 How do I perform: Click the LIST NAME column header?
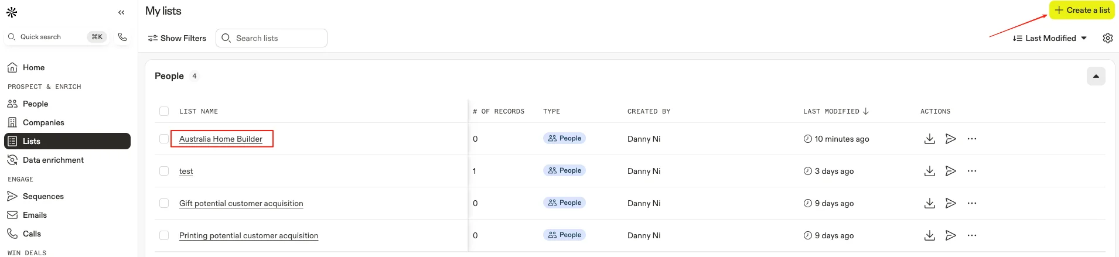[x=199, y=111]
